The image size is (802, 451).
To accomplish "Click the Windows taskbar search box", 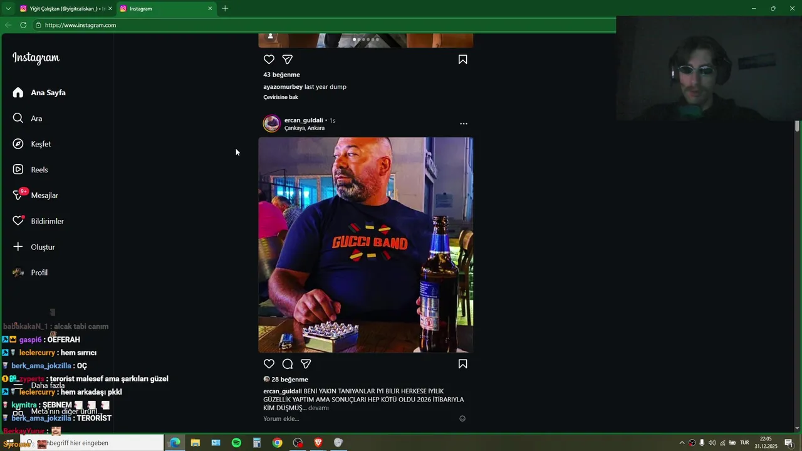I will (92, 443).
